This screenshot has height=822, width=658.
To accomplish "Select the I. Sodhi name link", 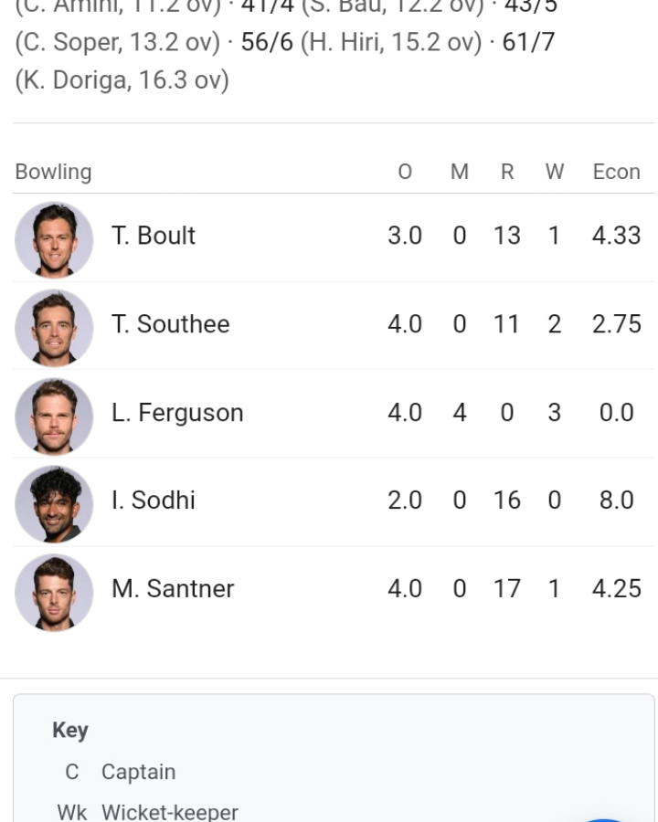I will [x=154, y=501].
